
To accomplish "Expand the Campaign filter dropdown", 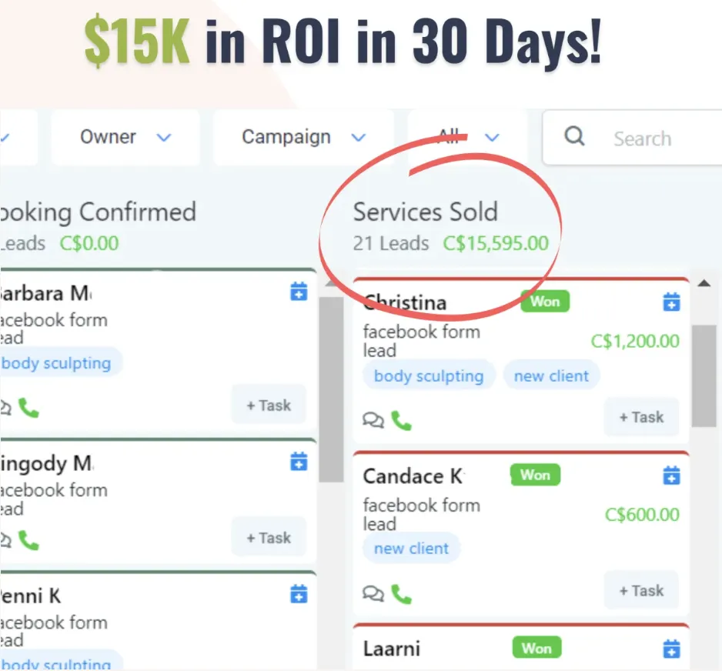I will [303, 137].
